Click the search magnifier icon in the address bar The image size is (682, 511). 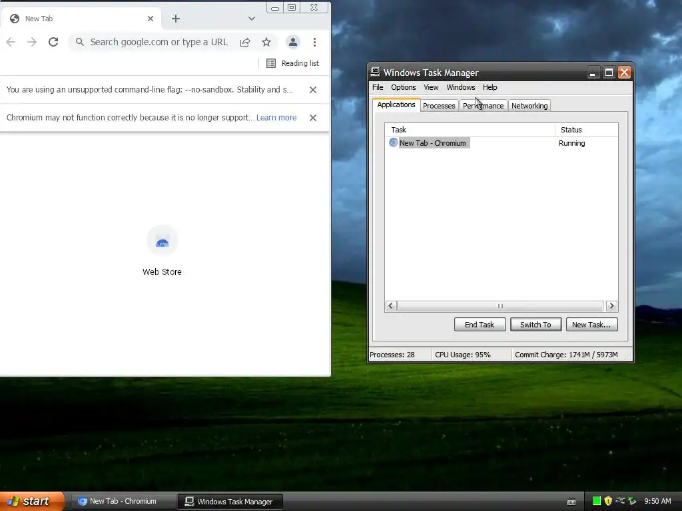(80, 42)
